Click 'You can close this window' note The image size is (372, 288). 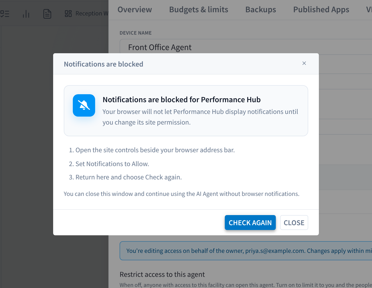coord(181,194)
